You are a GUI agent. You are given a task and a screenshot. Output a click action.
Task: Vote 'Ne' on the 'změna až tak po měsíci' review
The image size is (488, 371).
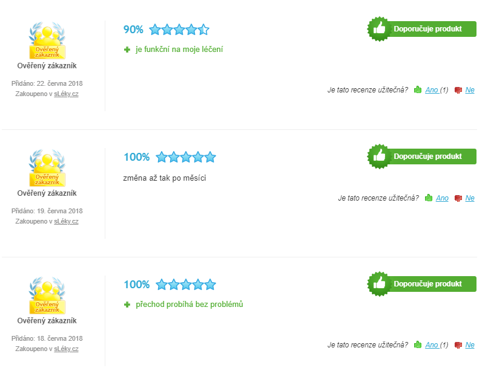pos(470,198)
